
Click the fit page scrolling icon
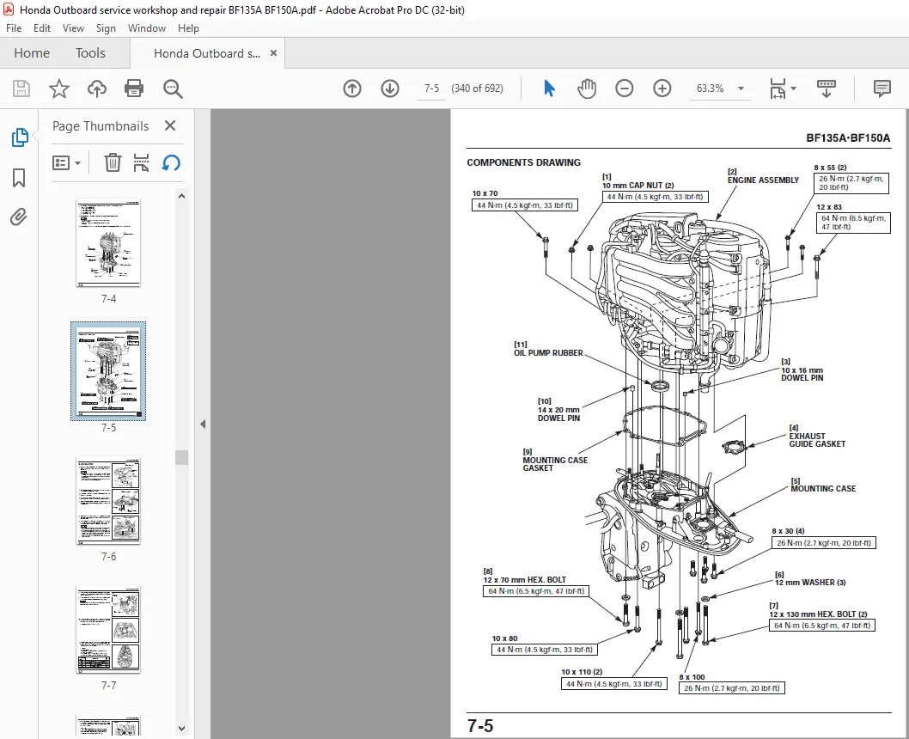(x=778, y=89)
